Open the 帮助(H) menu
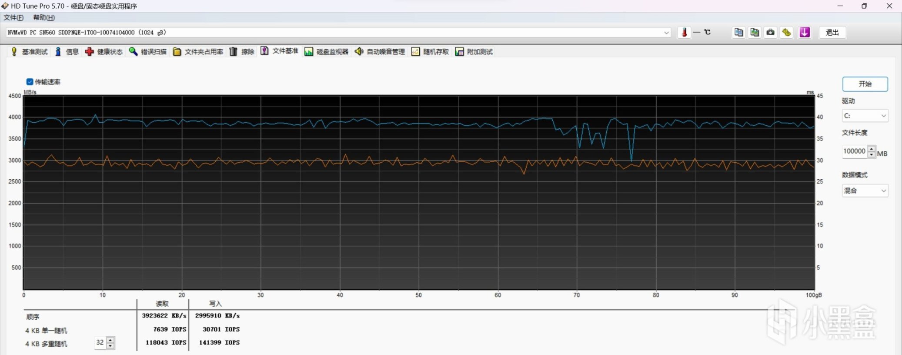This screenshot has width=902, height=355. coord(44,17)
